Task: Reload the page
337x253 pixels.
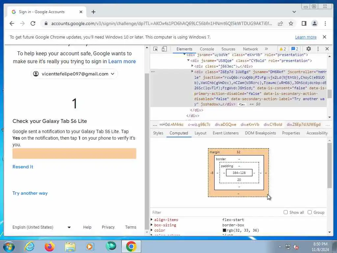Action: [x=33, y=23]
